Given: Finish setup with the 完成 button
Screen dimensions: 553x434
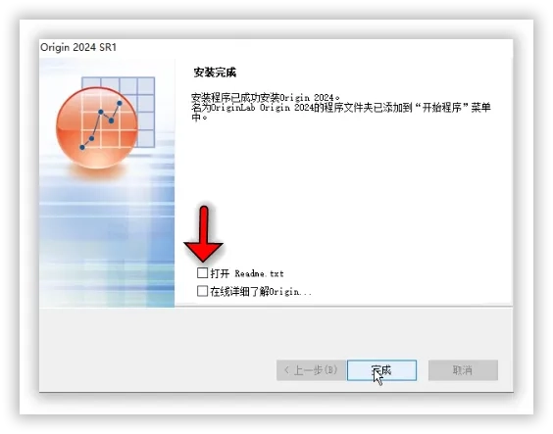Looking at the screenshot, I should pos(381,370).
